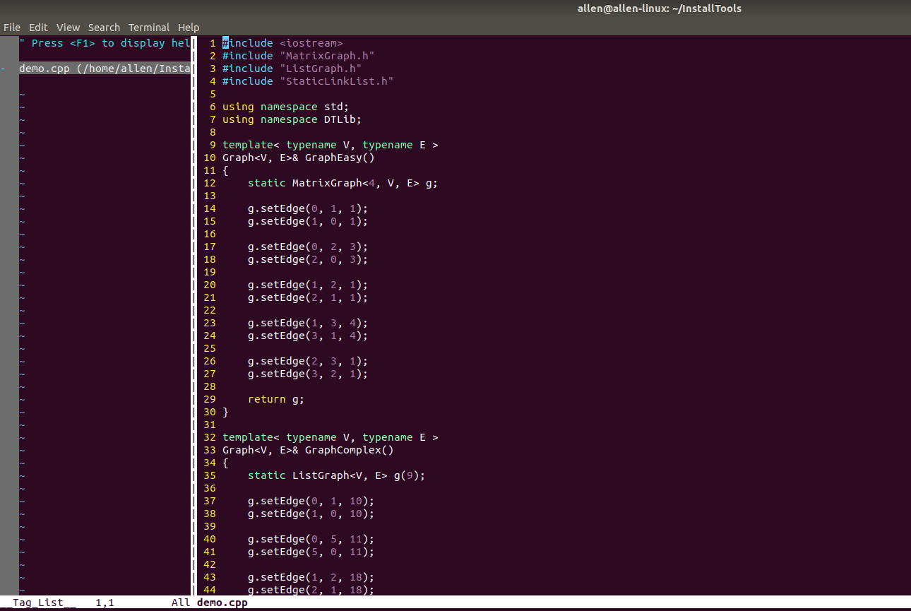
Task: Click the #include "MatrixGraph.h" line
Action: [298, 56]
